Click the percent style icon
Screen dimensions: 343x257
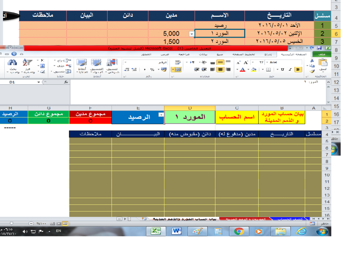(152, 70)
